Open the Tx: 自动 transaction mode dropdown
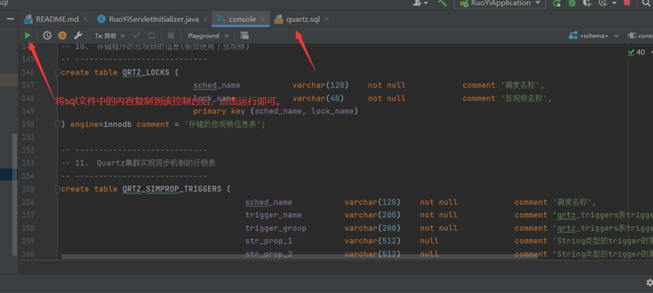653x293 pixels. click(x=110, y=36)
